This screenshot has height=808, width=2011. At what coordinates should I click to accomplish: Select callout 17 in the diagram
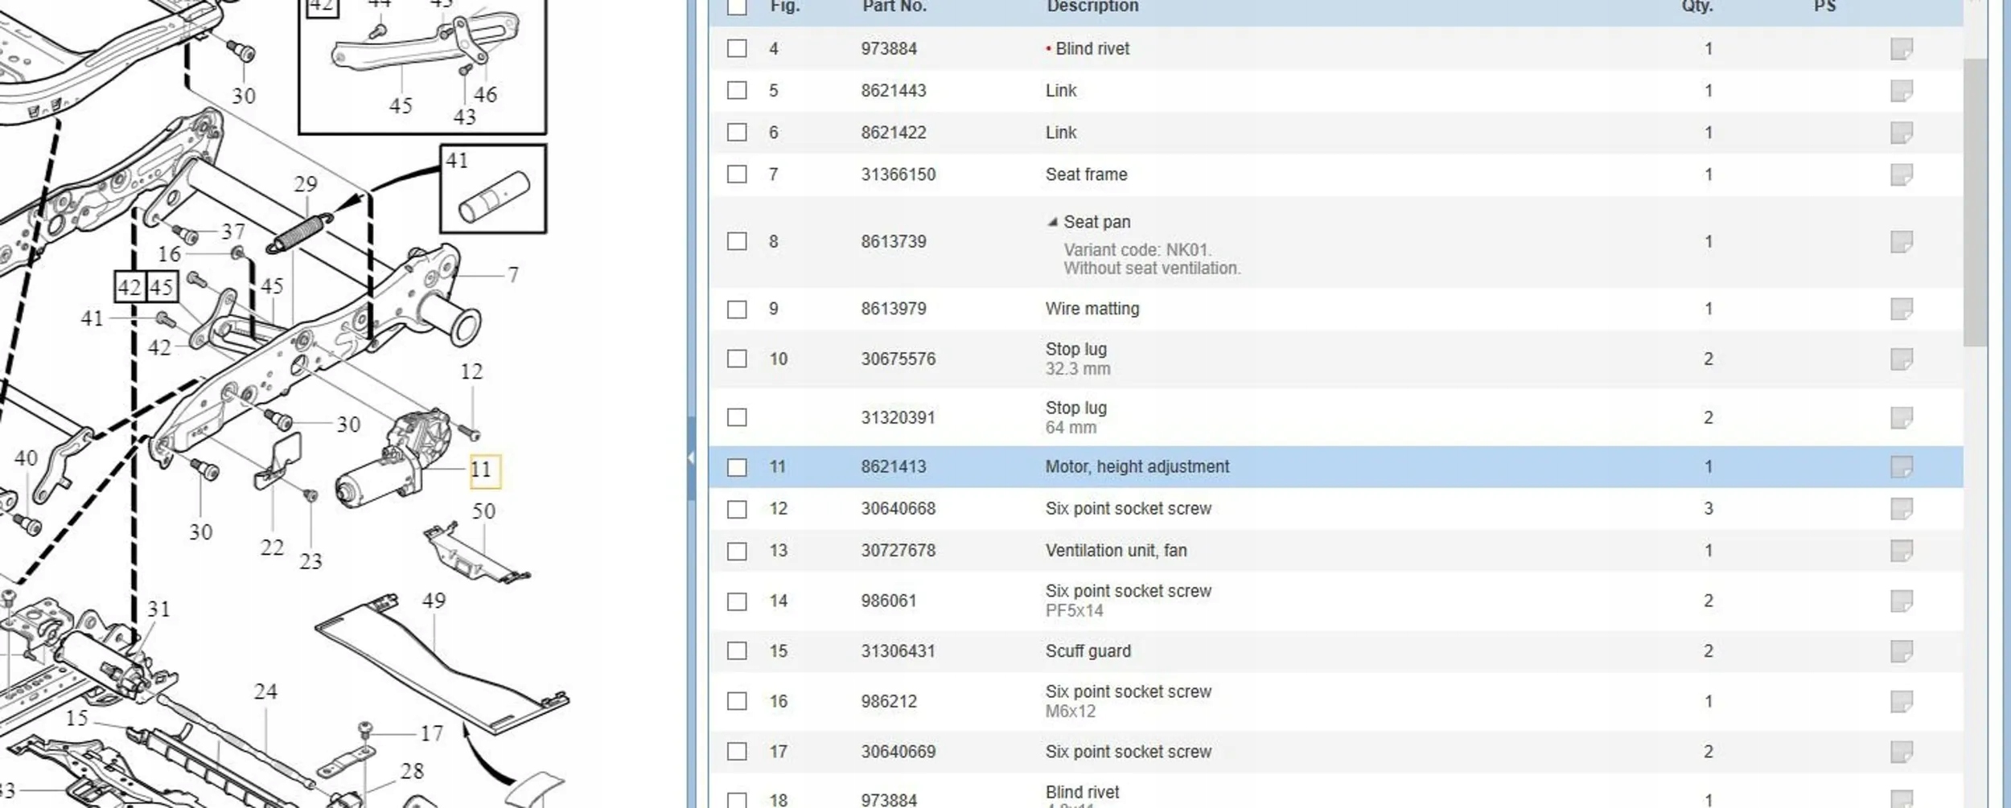tap(431, 733)
